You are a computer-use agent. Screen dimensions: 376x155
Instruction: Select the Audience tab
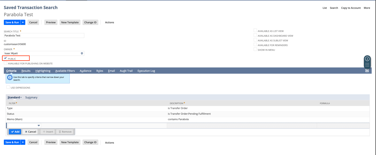[x=86, y=71]
